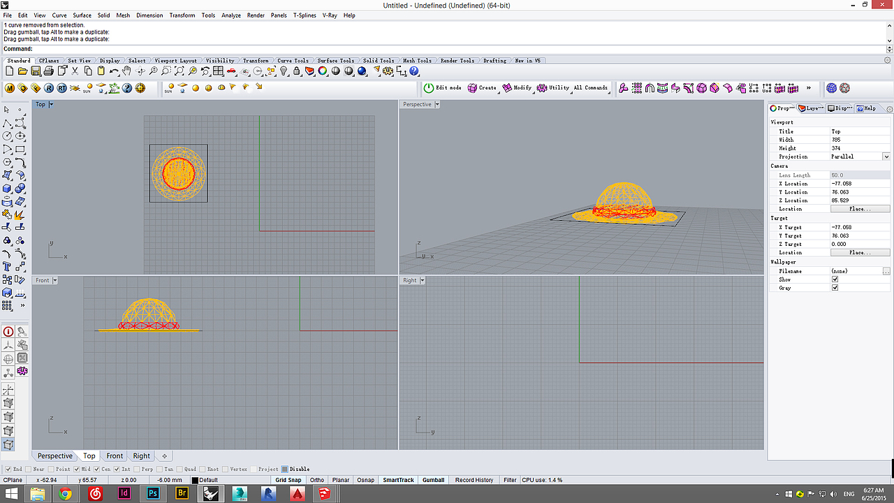Click the Zoom Extents icon
The width and height of the screenshot is (894, 503).
[x=179, y=71]
